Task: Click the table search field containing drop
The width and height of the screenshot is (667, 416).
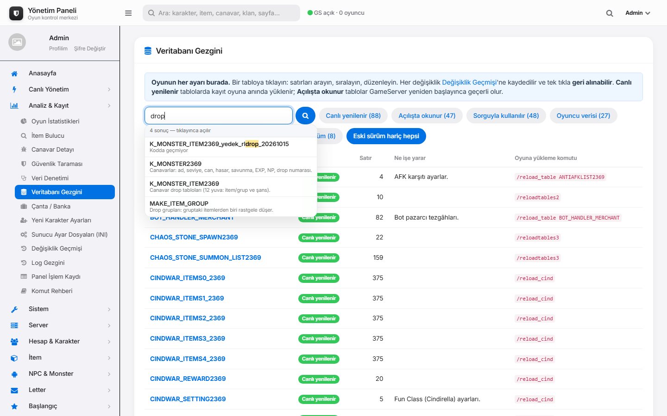Action: tap(219, 116)
